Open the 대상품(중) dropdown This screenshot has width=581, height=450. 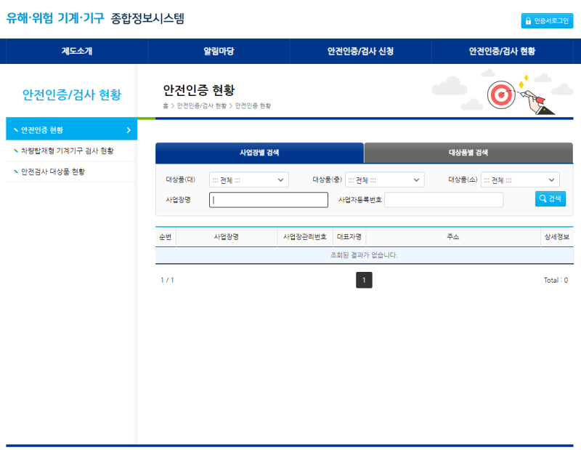[383, 180]
